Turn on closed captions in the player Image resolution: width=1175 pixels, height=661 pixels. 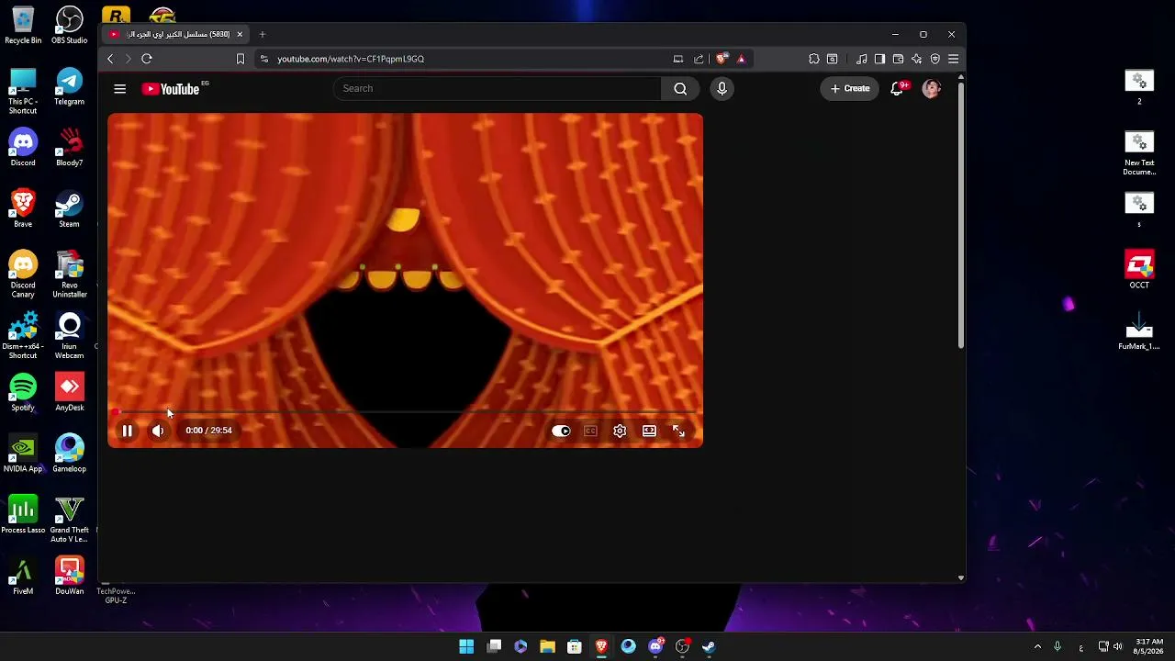click(591, 431)
